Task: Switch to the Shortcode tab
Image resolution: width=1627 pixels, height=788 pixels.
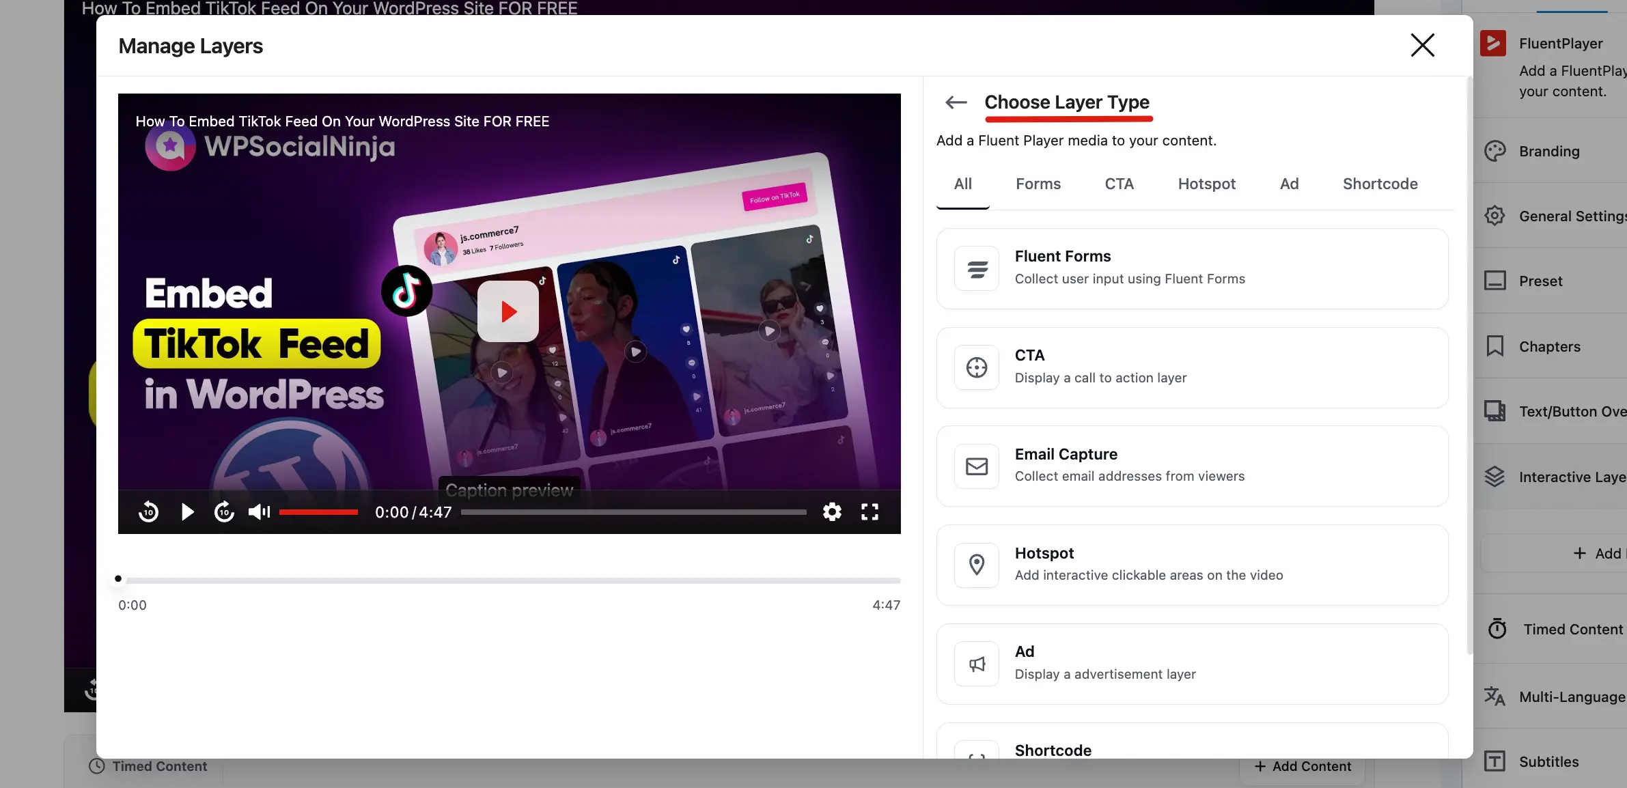Action: coord(1380,184)
